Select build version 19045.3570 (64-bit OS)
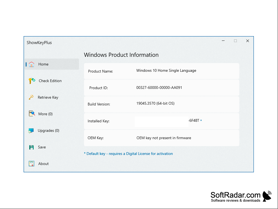The height and width of the screenshot is (209, 278). click(x=155, y=104)
